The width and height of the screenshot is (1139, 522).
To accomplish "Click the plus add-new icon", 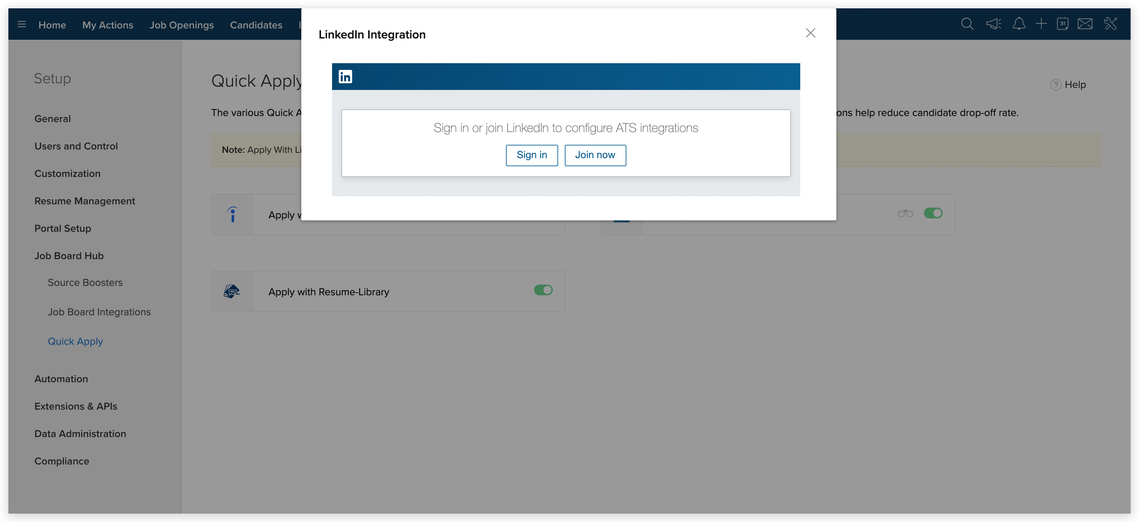I will point(1041,24).
